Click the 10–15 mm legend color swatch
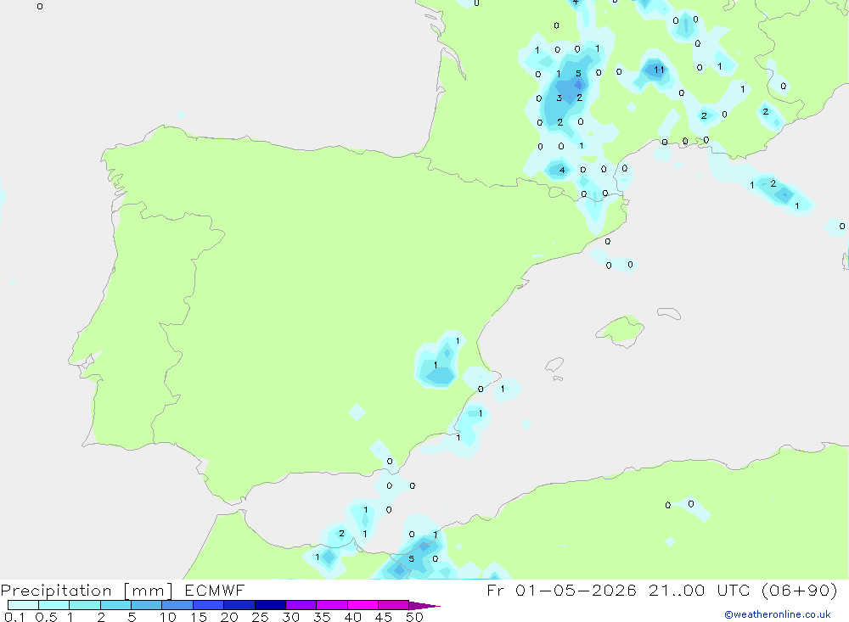Viewport: 849px width, 622px height. [177, 605]
